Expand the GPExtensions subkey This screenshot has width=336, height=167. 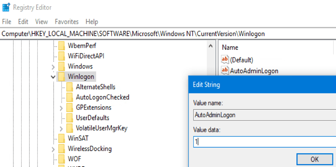61,108
